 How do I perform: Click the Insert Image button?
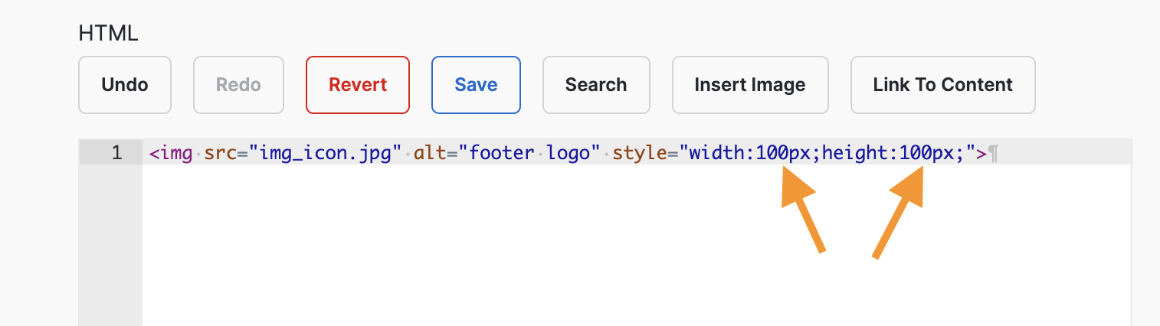[750, 85]
